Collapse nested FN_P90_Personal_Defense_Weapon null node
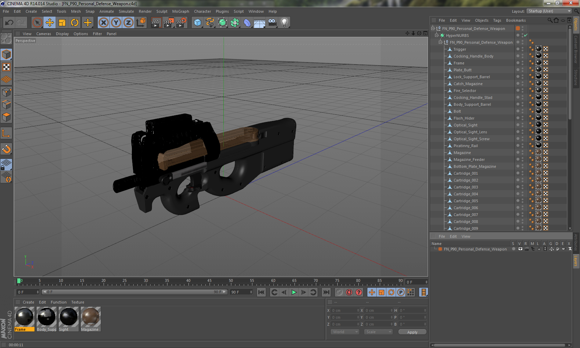Screen dimensions: 580x348 click(x=440, y=42)
